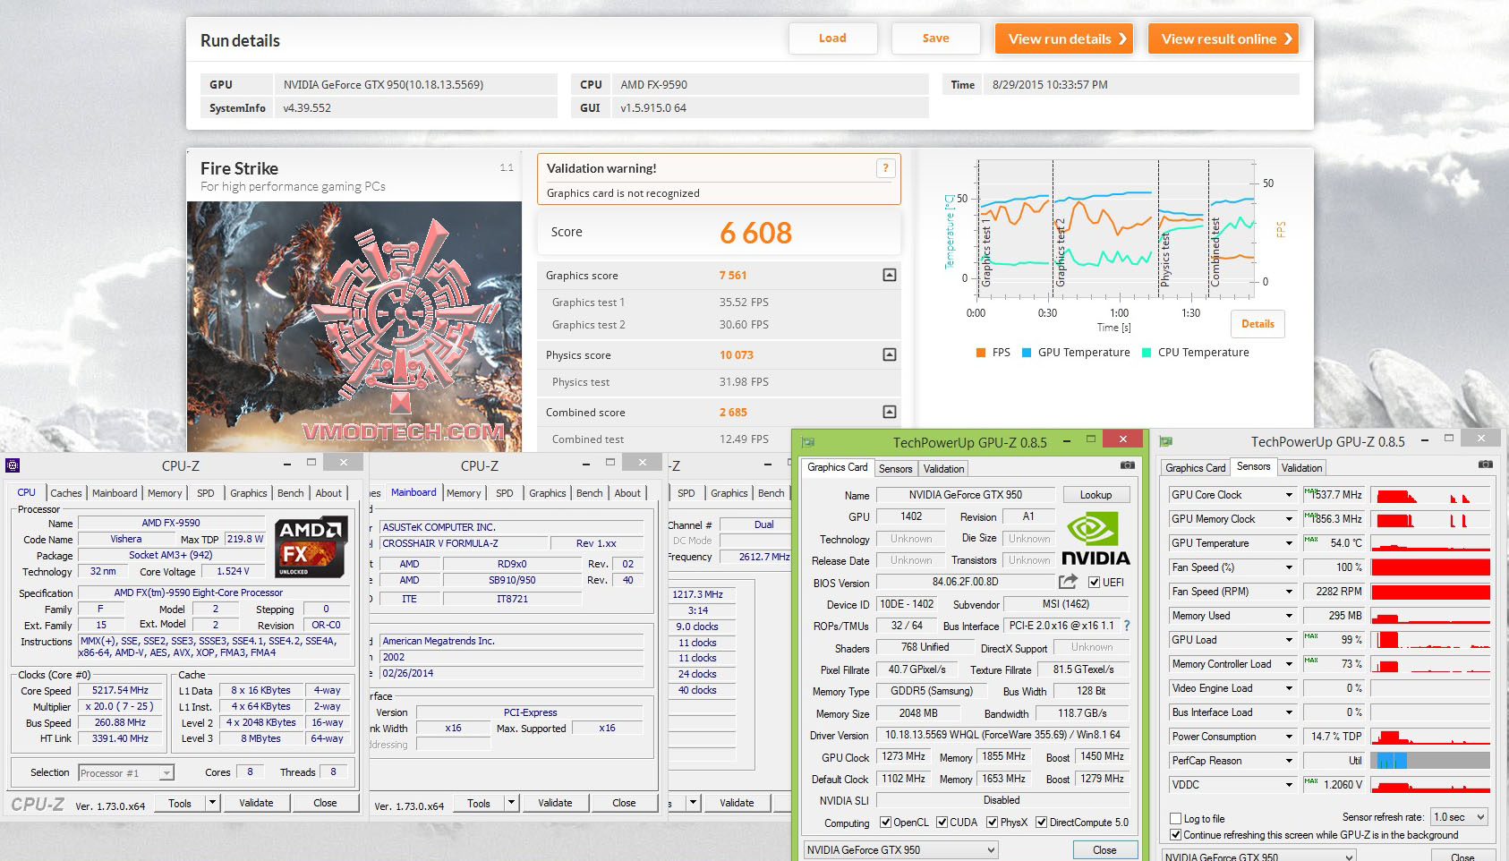Click the camera icon in the GPU-Z Sensors window
Screen dimensions: 1509x861
click(1486, 465)
